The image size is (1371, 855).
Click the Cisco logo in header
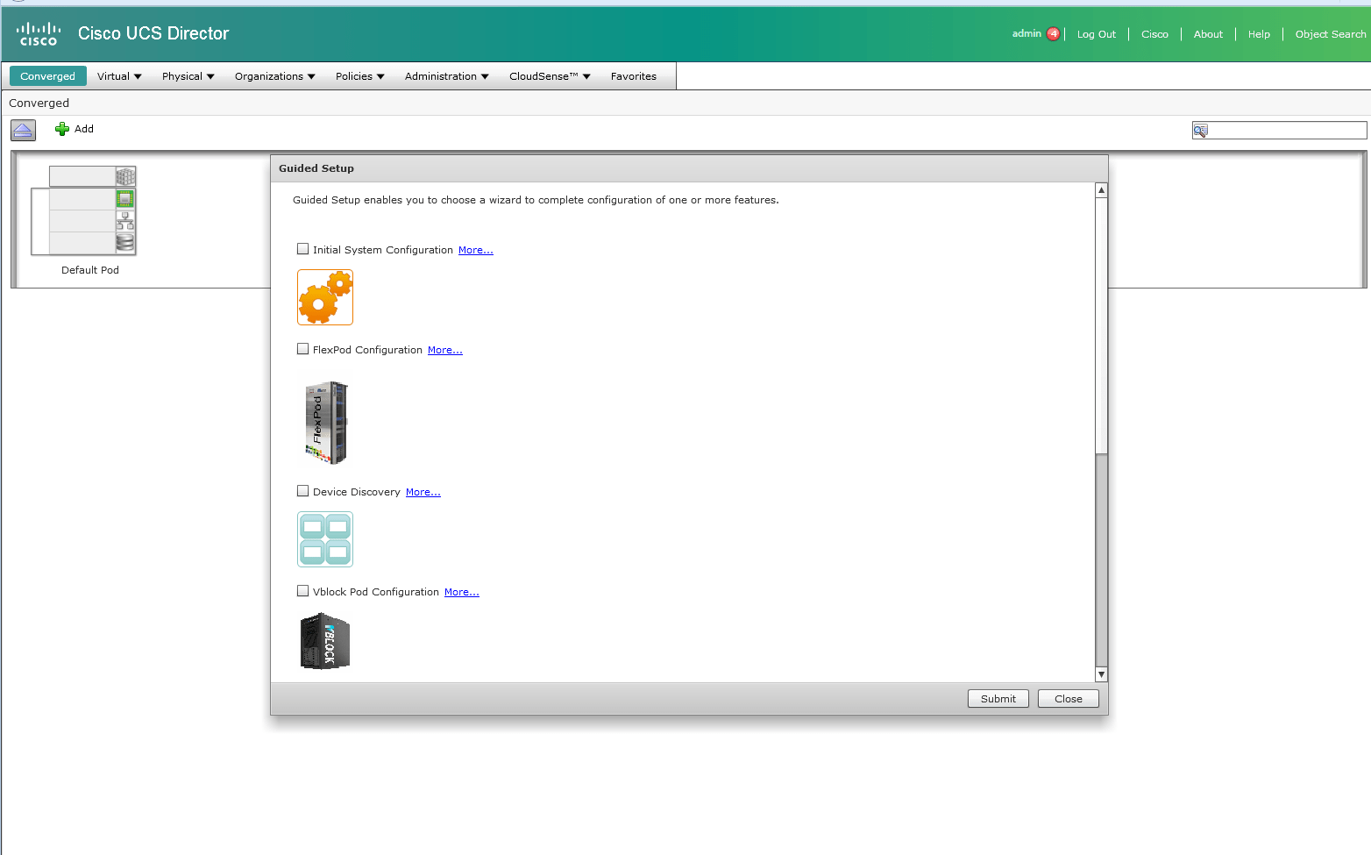(39, 34)
